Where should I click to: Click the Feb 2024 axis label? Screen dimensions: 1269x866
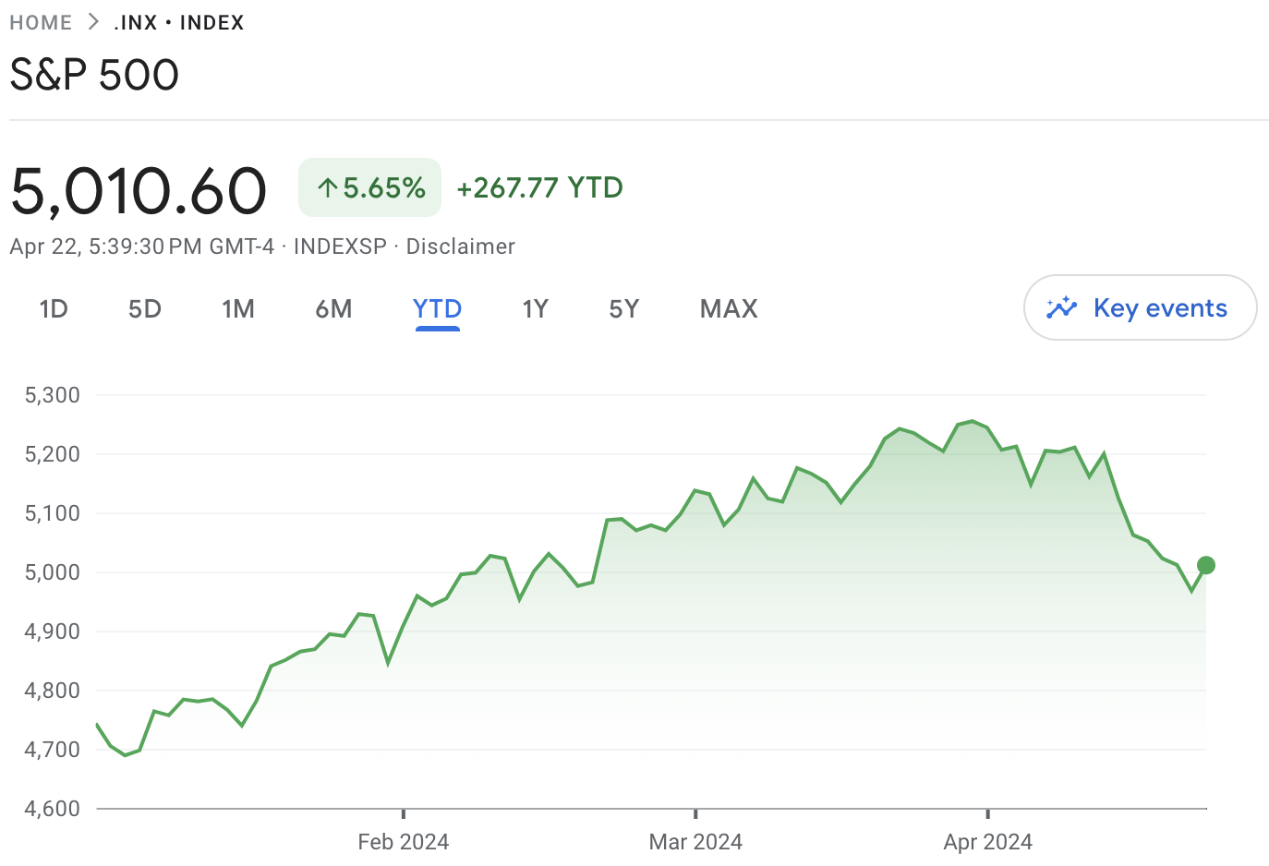(403, 842)
